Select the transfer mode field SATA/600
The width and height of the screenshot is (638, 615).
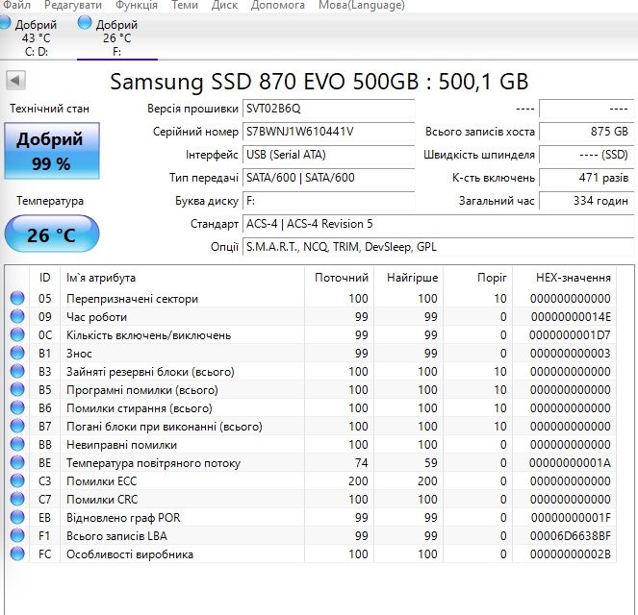[328, 178]
